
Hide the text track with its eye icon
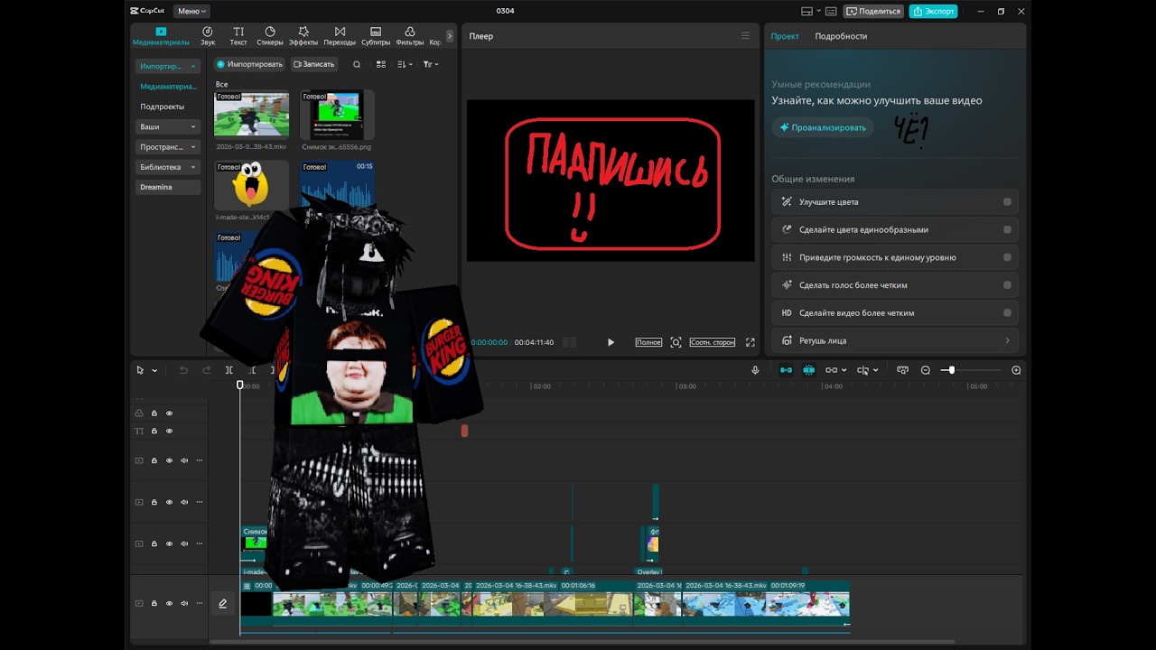coord(169,432)
